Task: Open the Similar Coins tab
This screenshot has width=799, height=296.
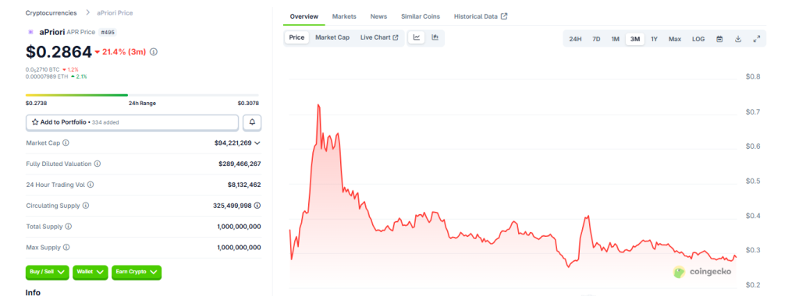Action: tap(421, 16)
